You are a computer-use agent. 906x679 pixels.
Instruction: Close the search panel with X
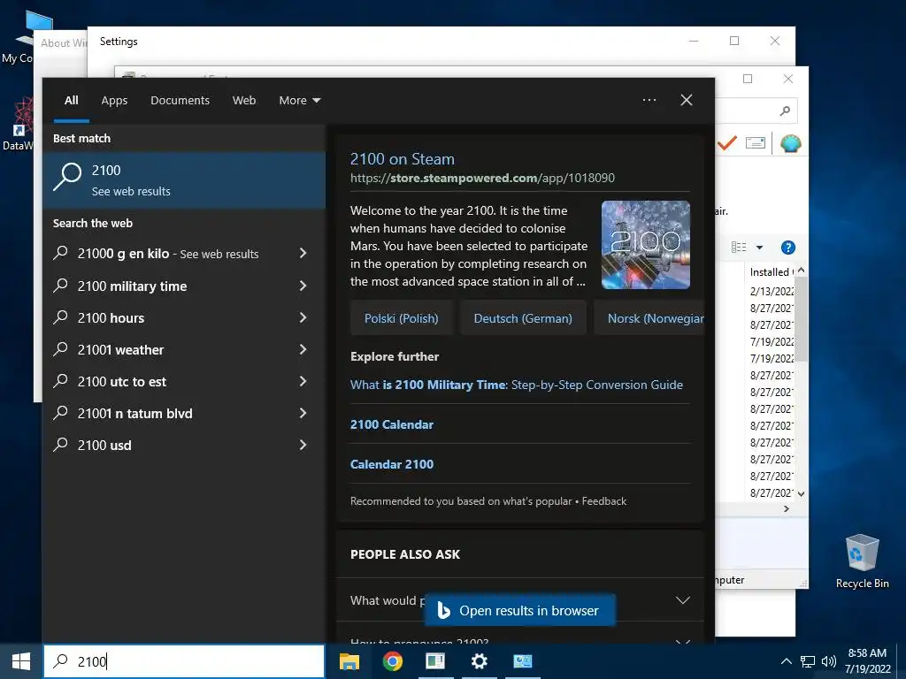[x=687, y=100]
